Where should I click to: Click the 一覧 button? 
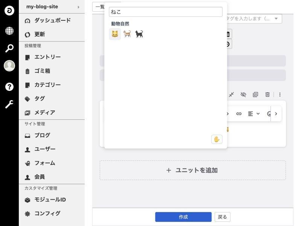(99, 7)
